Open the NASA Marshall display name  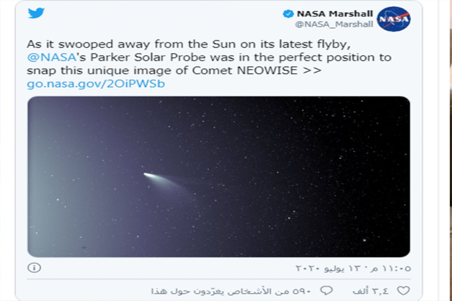click(335, 14)
